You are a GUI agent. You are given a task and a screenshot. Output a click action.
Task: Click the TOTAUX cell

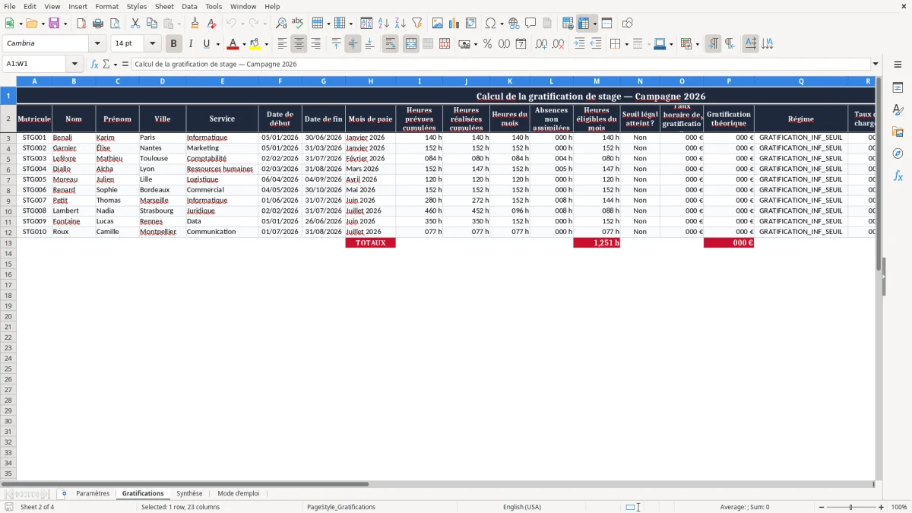point(371,243)
